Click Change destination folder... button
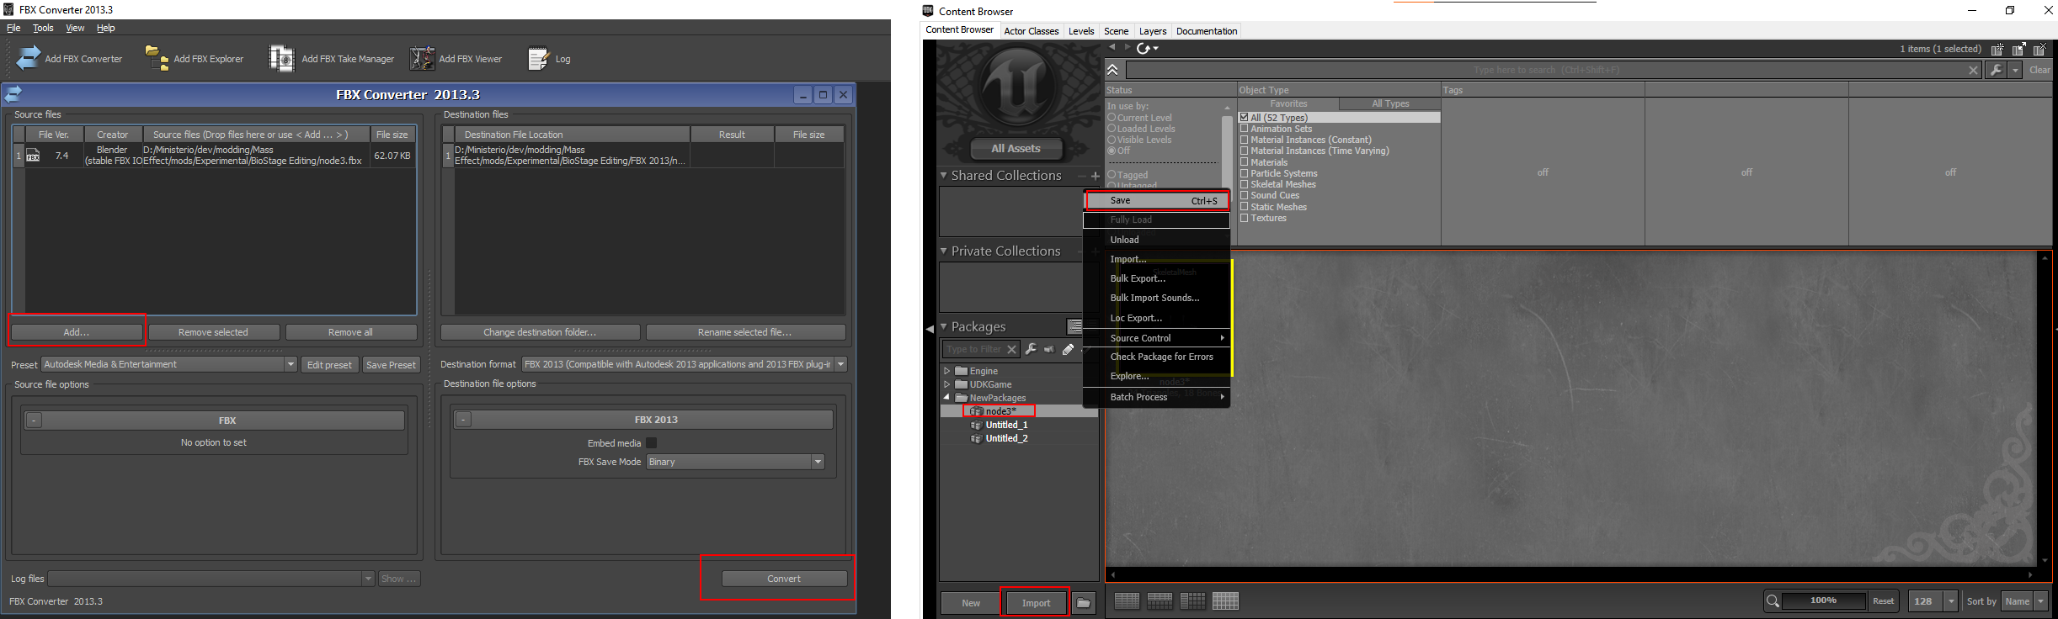 (x=540, y=332)
